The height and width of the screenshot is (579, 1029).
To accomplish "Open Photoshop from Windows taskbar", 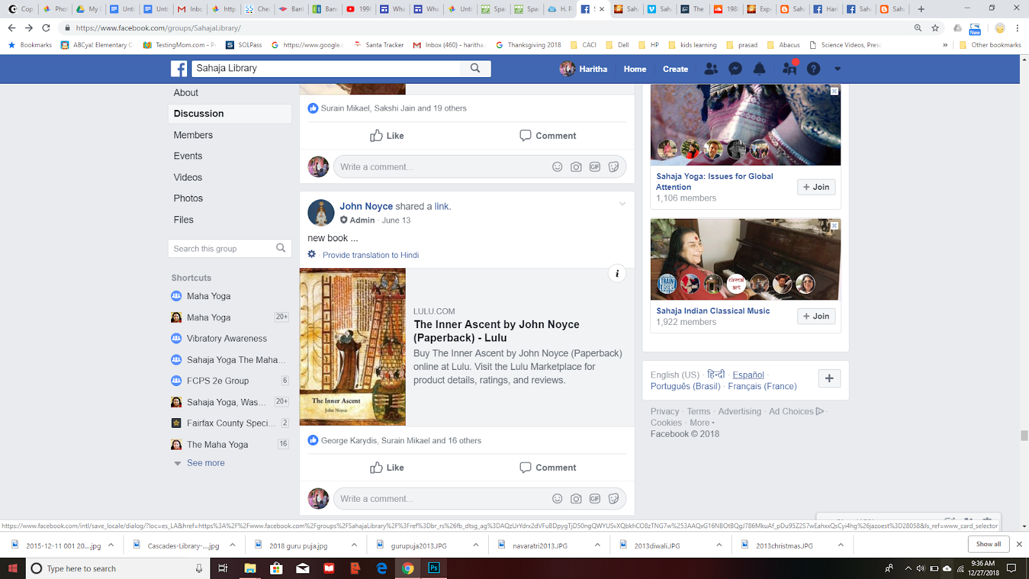I will click(x=433, y=568).
